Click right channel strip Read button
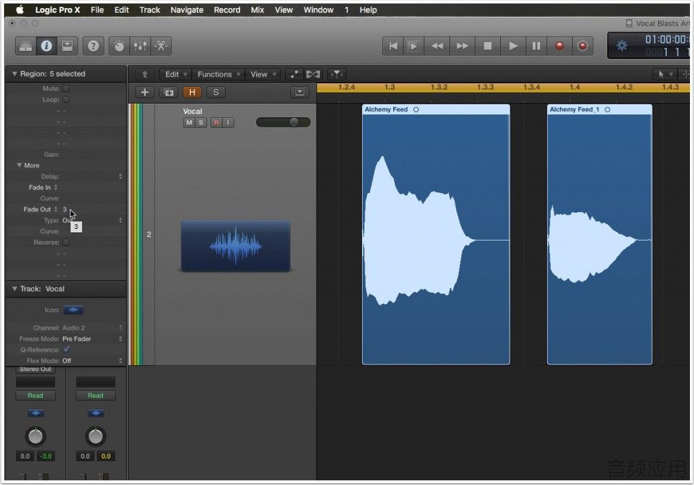 pos(95,395)
